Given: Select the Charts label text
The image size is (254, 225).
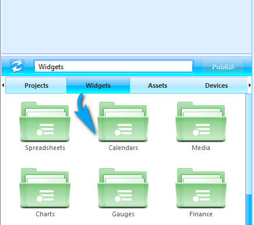Looking at the screenshot, I should pyautogui.click(x=45, y=214).
